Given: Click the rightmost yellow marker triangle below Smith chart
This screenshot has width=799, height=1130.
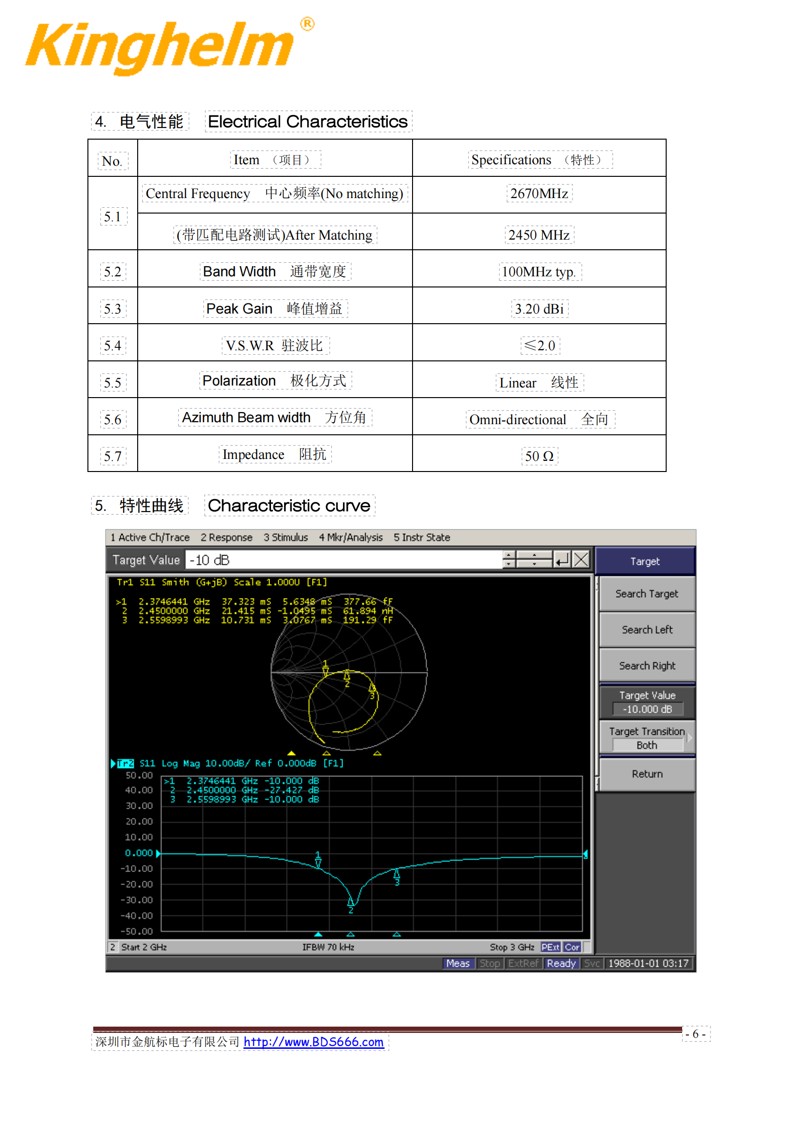Looking at the screenshot, I should coord(377,753).
